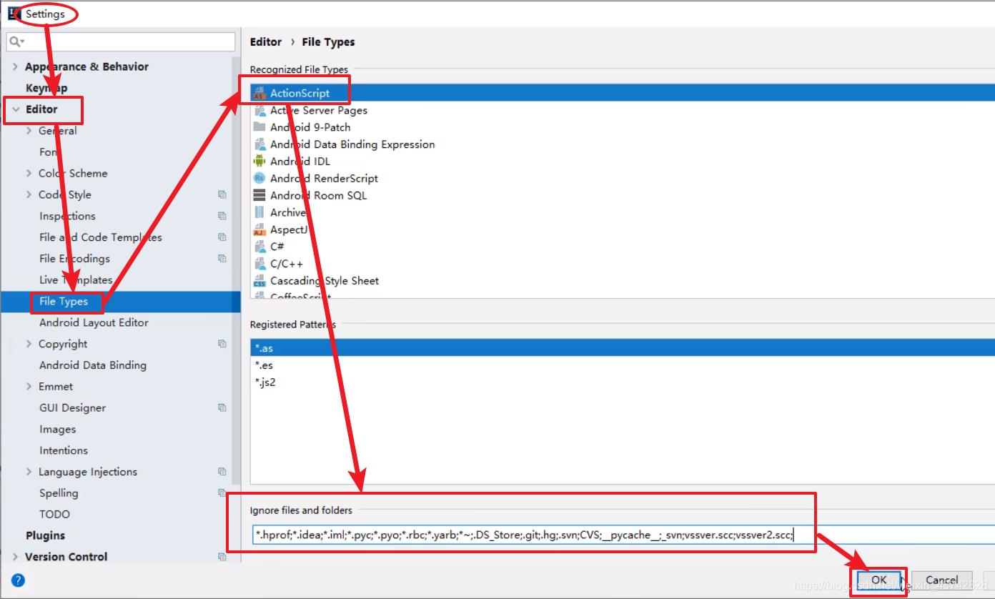Expand the Copyright subsection arrow
The width and height of the screenshot is (995, 599).
[x=29, y=344]
